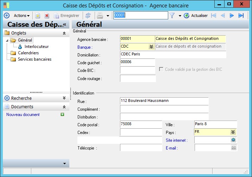Open the bottom panel dropdown arrow
The width and height of the screenshot is (252, 177).
64,164
